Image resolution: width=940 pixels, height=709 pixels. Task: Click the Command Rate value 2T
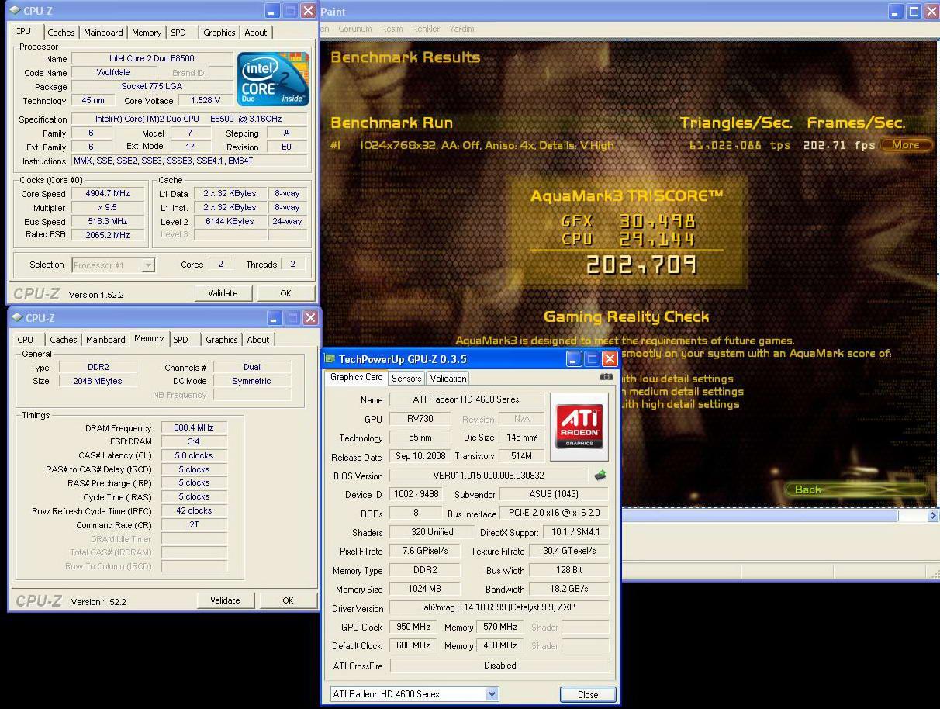194,525
